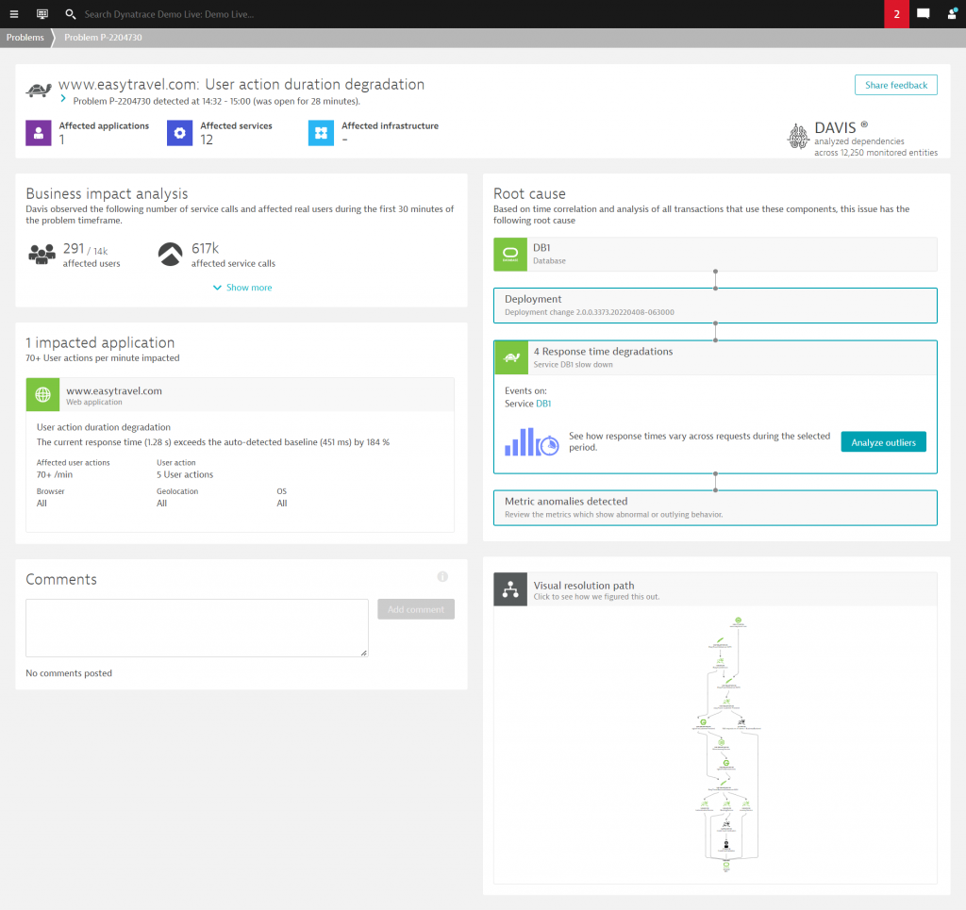The width and height of the screenshot is (966, 910).
Task: Select the turtle icon on Response time degradations
Action: [x=509, y=357]
